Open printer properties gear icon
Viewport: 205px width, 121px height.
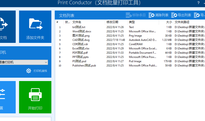tap(29, 71)
